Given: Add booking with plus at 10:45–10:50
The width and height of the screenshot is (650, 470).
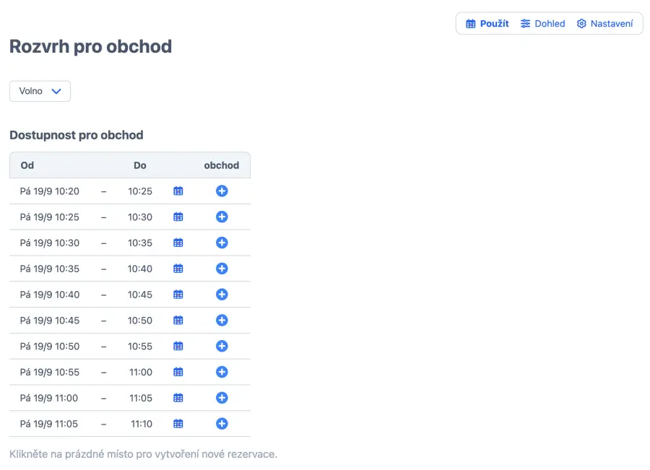Looking at the screenshot, I should 222,321.
